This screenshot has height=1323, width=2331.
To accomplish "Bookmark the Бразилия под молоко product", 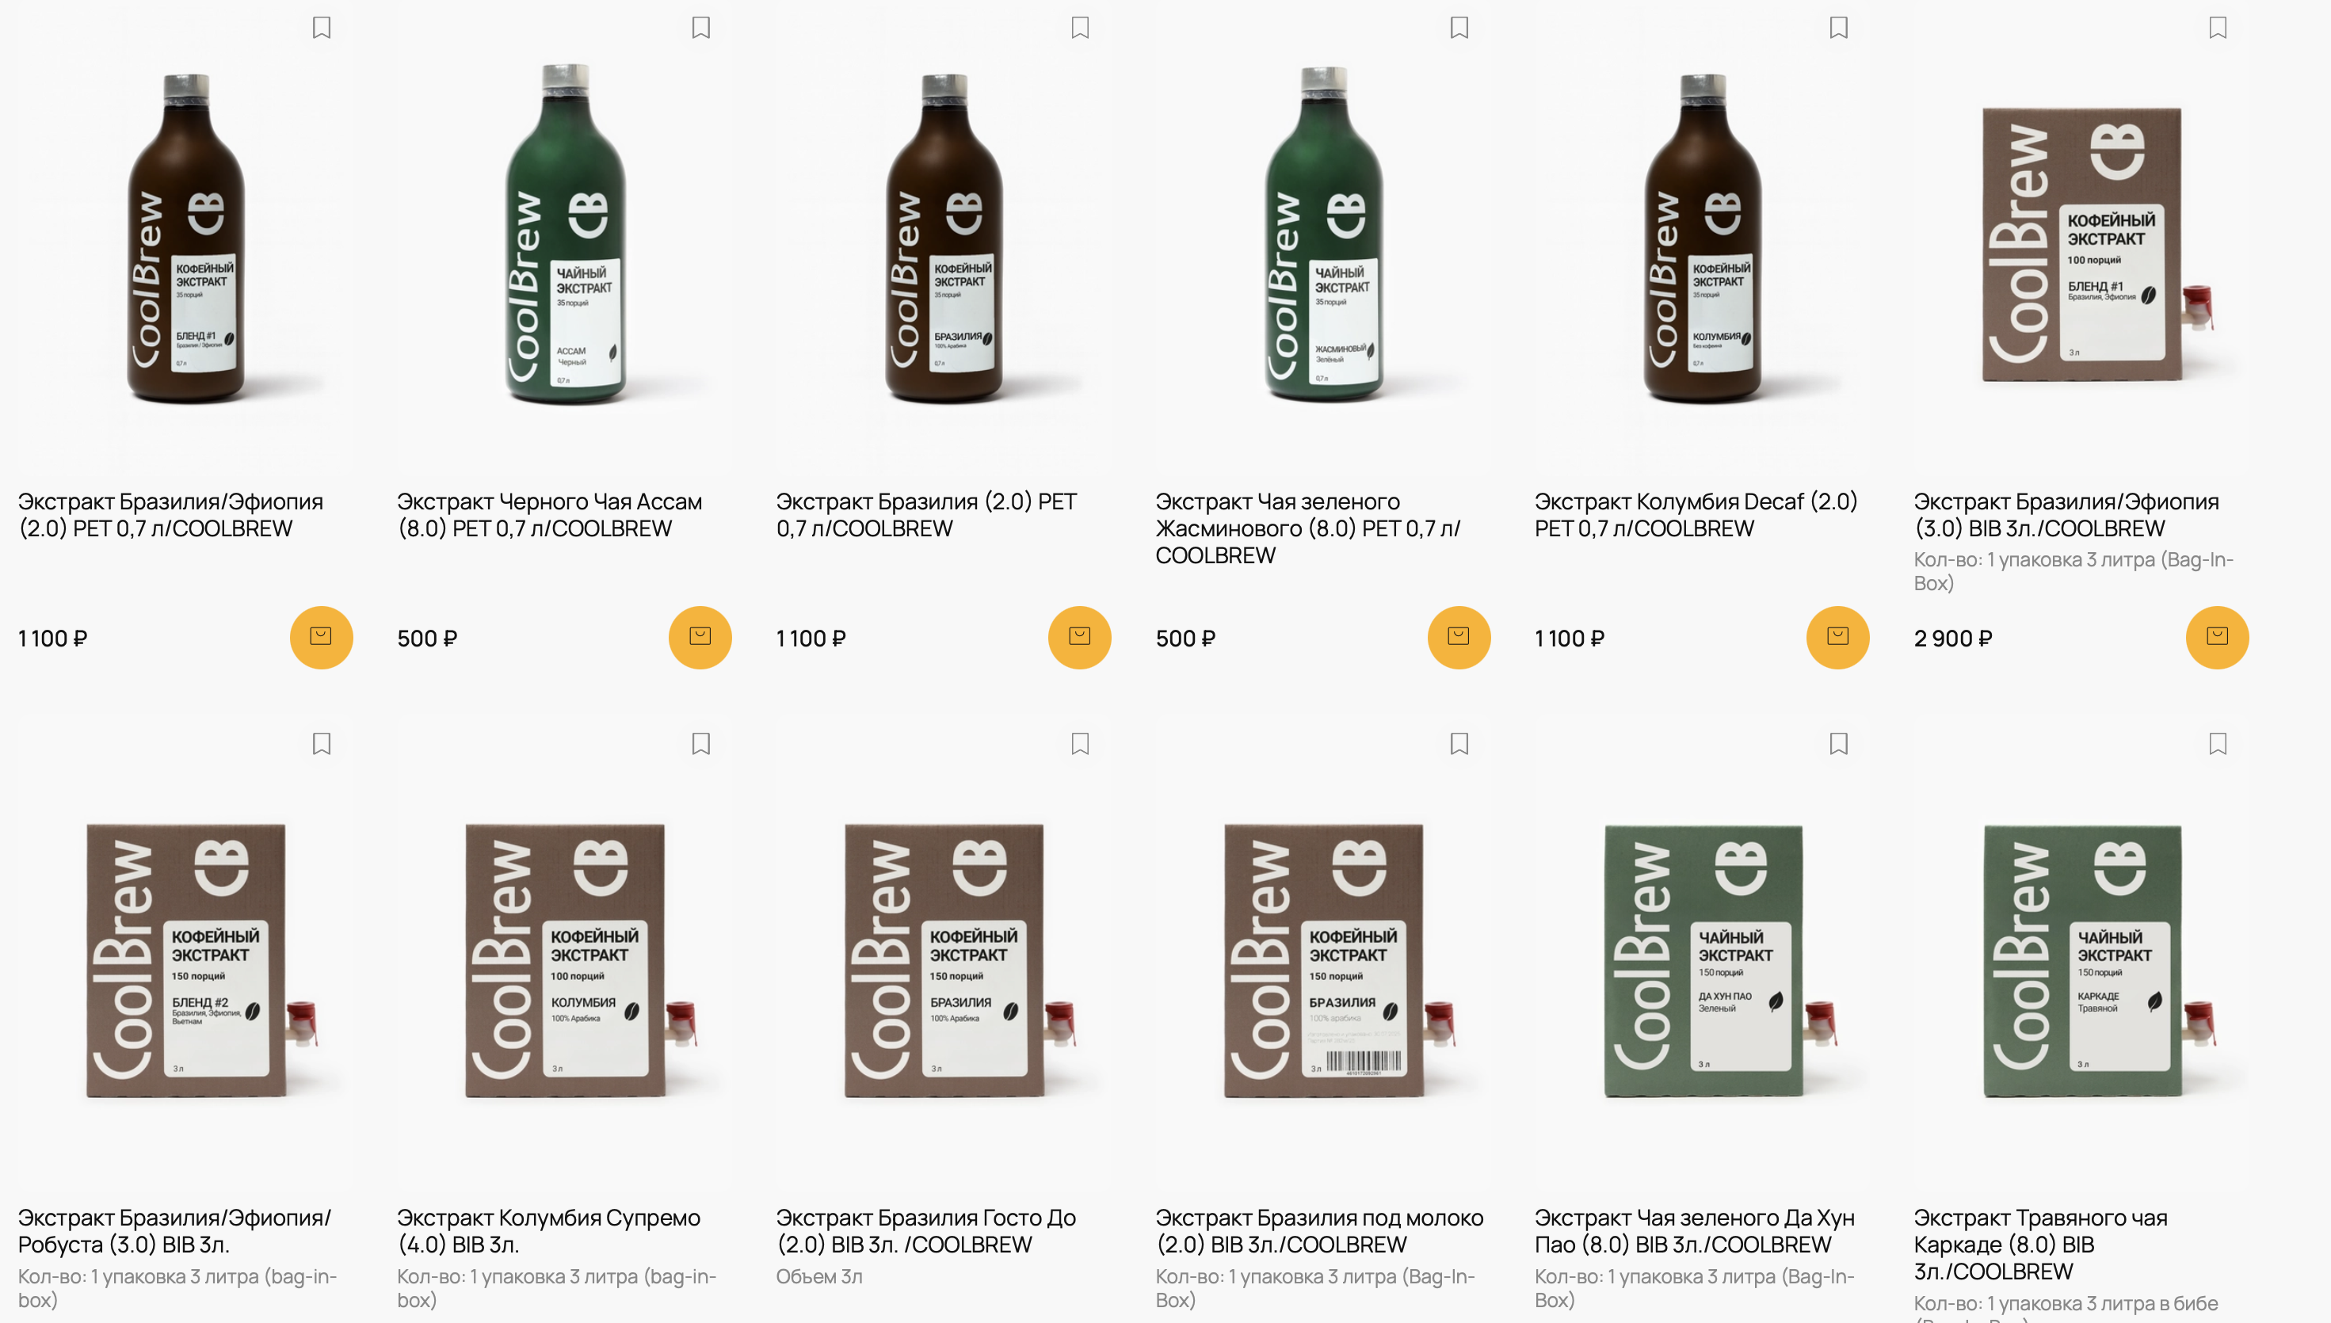I will 1459,743.
